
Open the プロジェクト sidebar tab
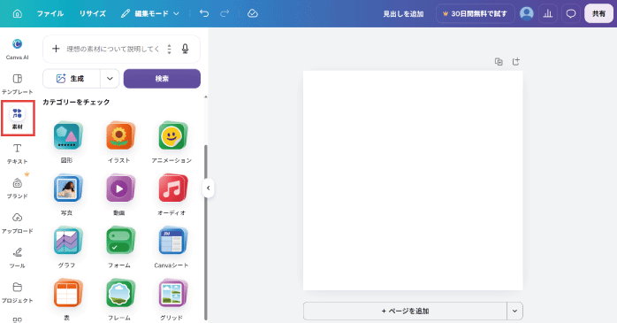(18, 292)
